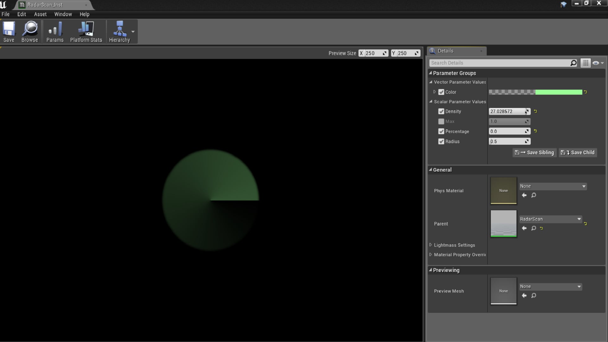Open the Asset menu
The image size is (608, 342).
tap(40, 14)
